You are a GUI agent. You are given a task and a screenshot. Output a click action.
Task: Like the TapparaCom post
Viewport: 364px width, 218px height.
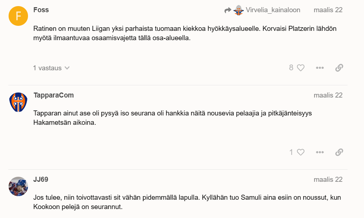point(301,152)
